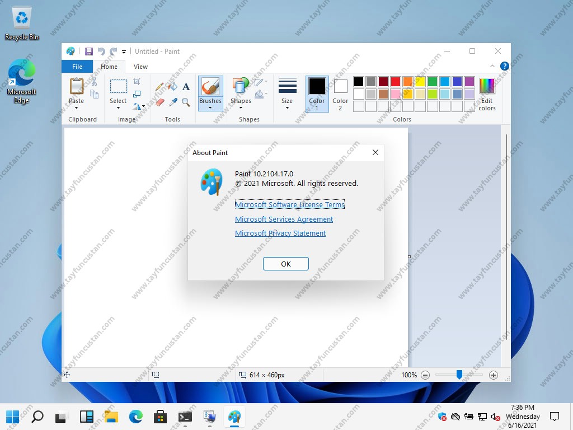This screenshot has height=430, width=573.
Task: Activate Color 2 selector
Action: click(x=340, y=94)
